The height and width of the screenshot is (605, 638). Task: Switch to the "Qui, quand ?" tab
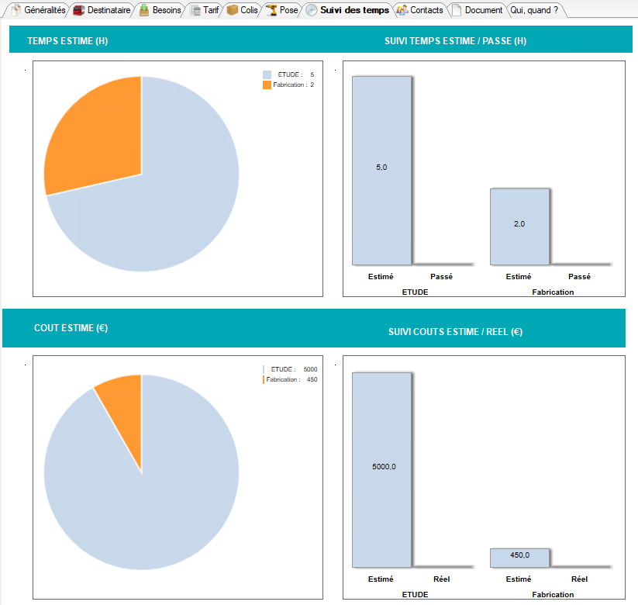click(x=534, y=10)
